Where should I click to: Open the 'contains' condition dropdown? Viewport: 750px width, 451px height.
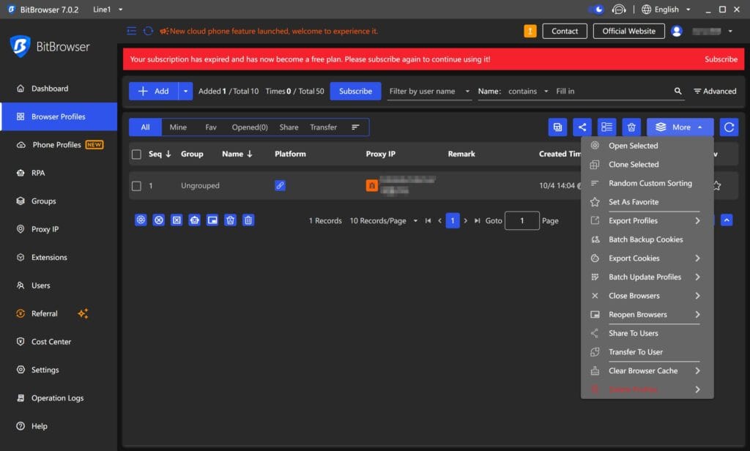[x=528, y=91]
